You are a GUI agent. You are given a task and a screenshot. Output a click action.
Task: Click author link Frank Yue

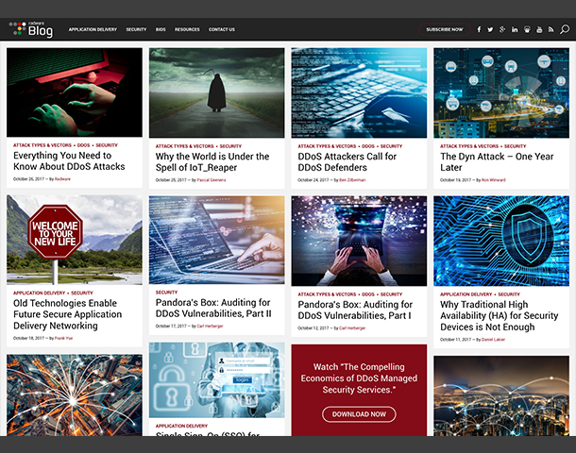pos(63,338)
